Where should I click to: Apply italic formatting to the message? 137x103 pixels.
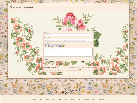[x=45, y=46]
